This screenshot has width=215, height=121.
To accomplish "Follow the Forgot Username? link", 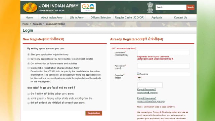I will pyautogui.click(x=147, y=98).
